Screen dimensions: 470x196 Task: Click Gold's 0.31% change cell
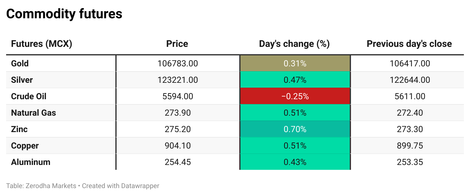point(295,64)
